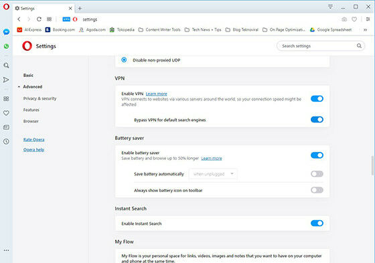Show more bookmarks bar items
375x263 pixels.
coord(365,30)
